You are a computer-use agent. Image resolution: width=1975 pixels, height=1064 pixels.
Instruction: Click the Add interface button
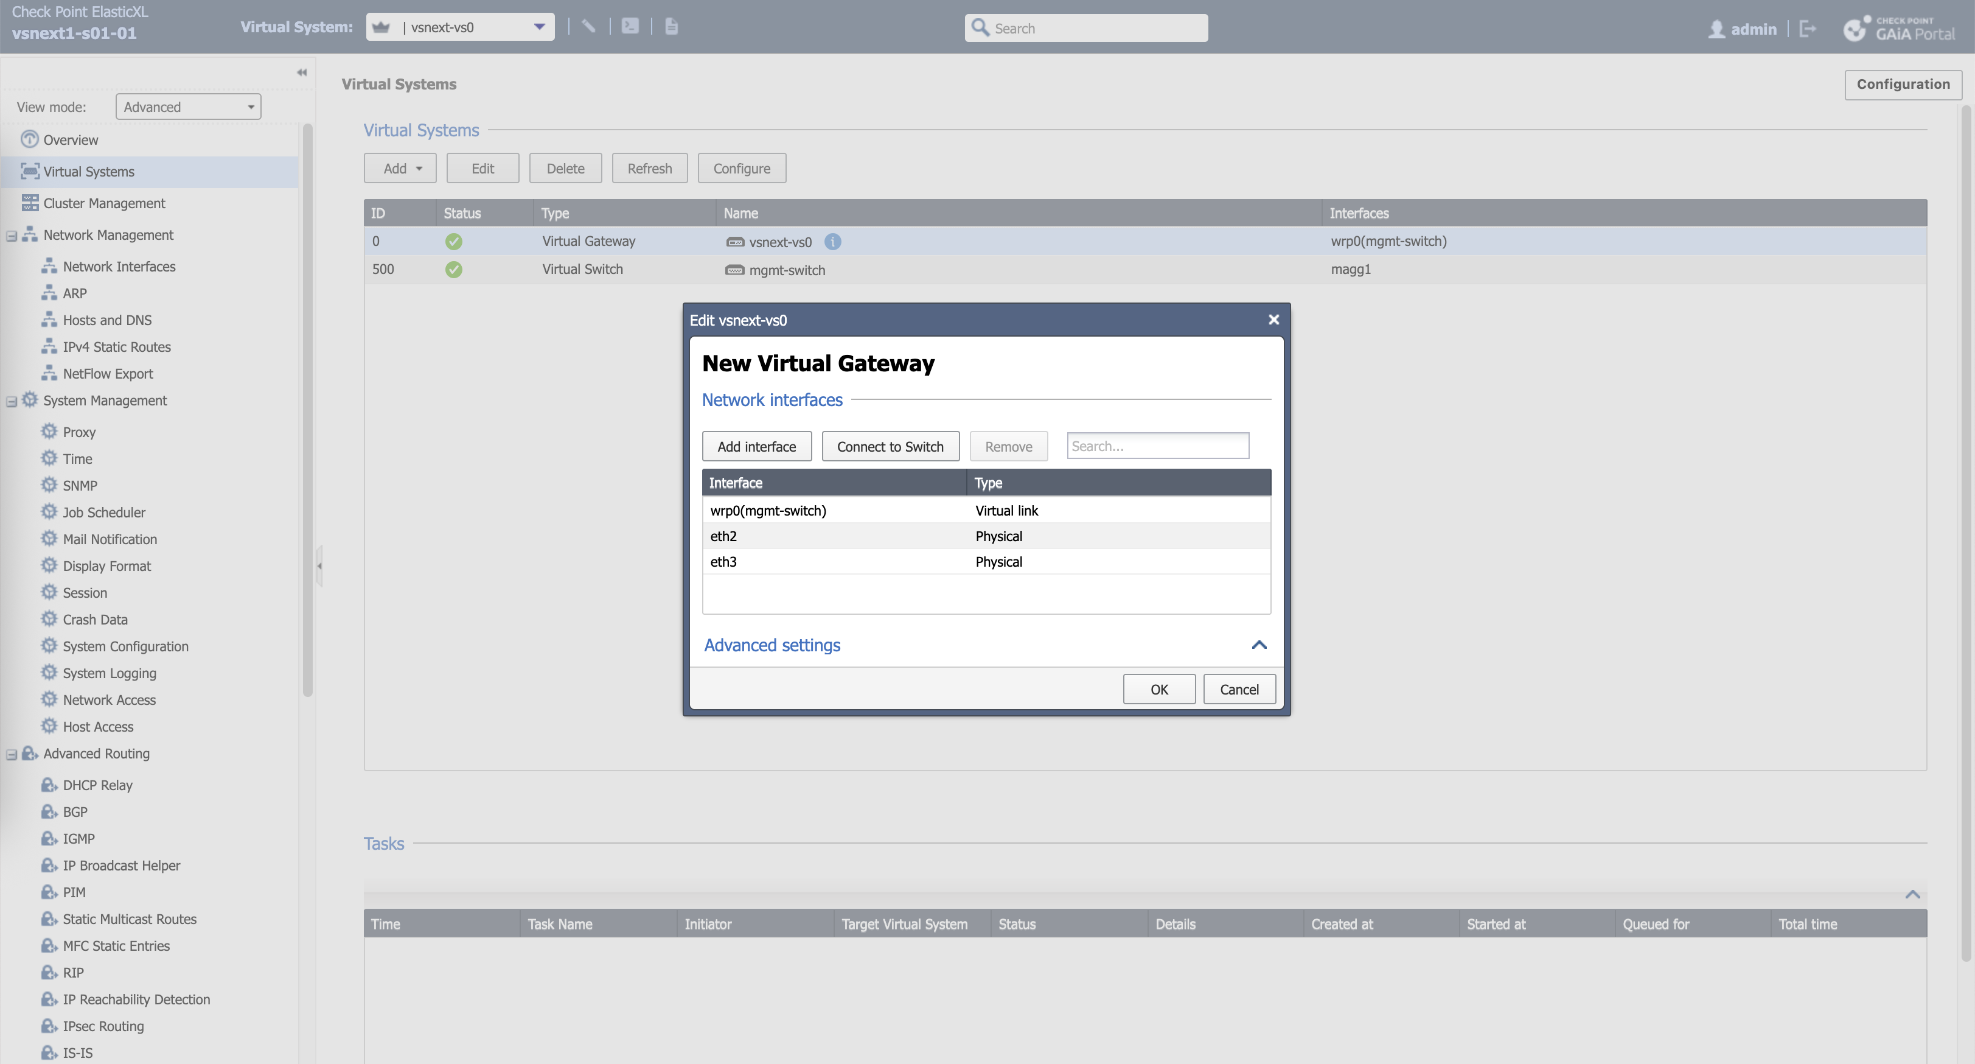756,446
